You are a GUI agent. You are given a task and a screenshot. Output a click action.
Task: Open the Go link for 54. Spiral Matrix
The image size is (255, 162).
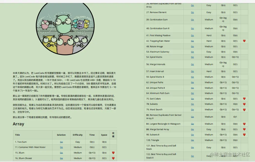click(193, 57)
